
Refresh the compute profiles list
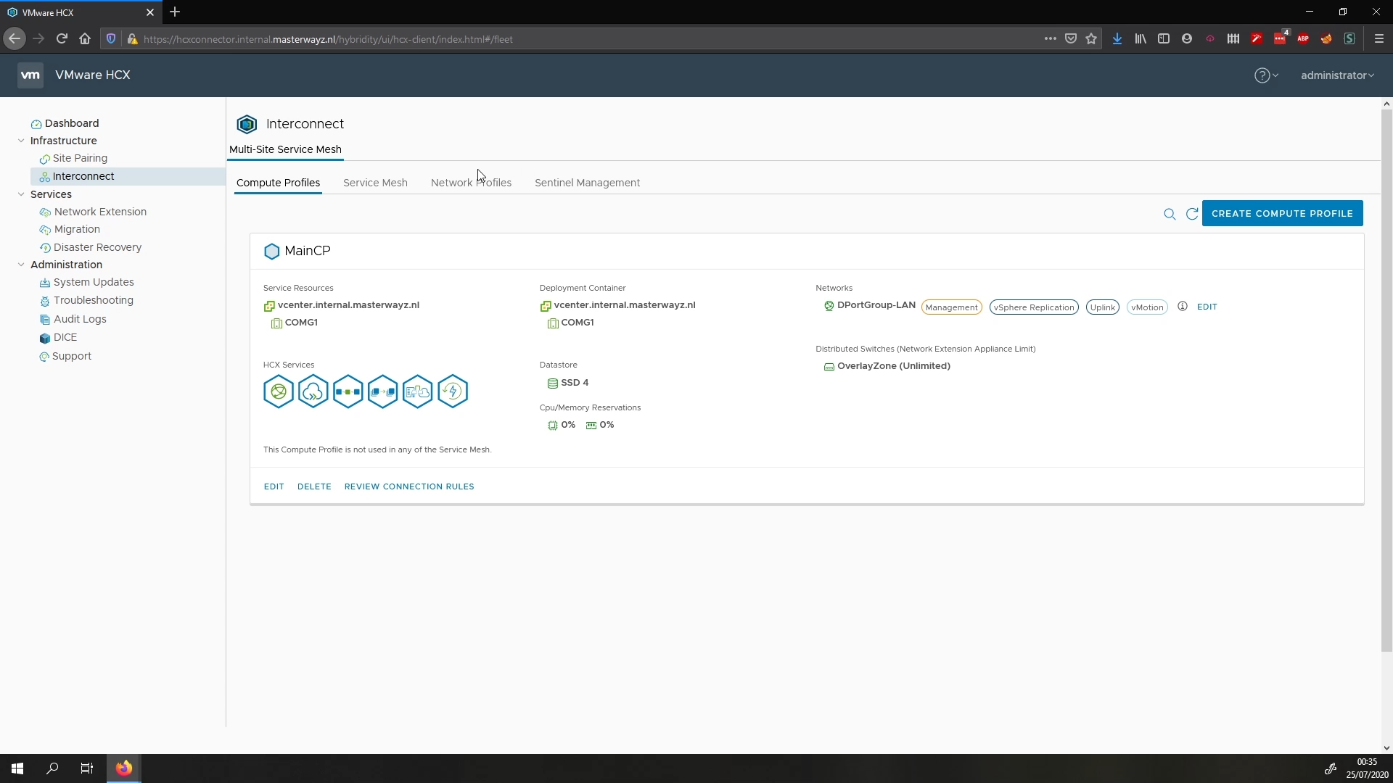pos(1191,214)
